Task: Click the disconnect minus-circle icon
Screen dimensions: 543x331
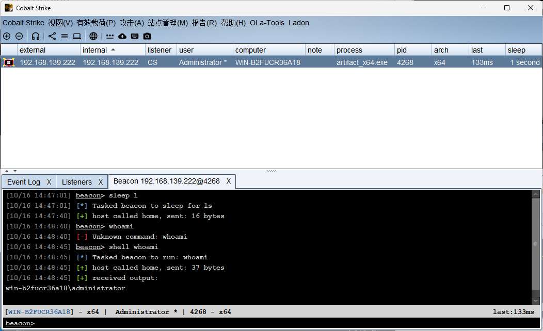Action: (x=20, y=36)
